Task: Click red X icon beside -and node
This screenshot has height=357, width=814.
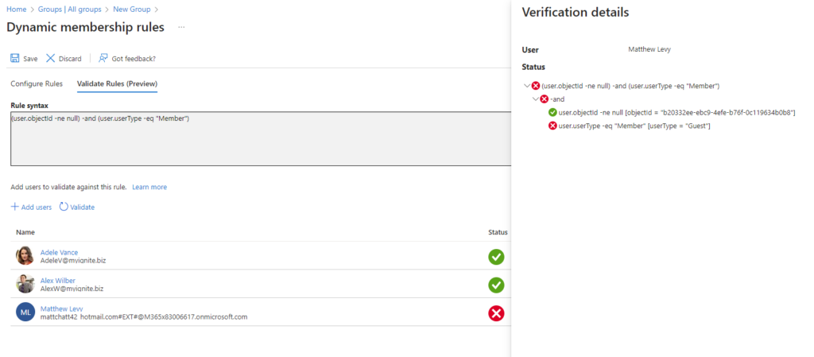Action: (x=544, y=99)
